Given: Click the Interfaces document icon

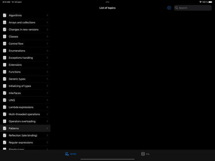Looking at the screenshot, I should pos(5,93).
